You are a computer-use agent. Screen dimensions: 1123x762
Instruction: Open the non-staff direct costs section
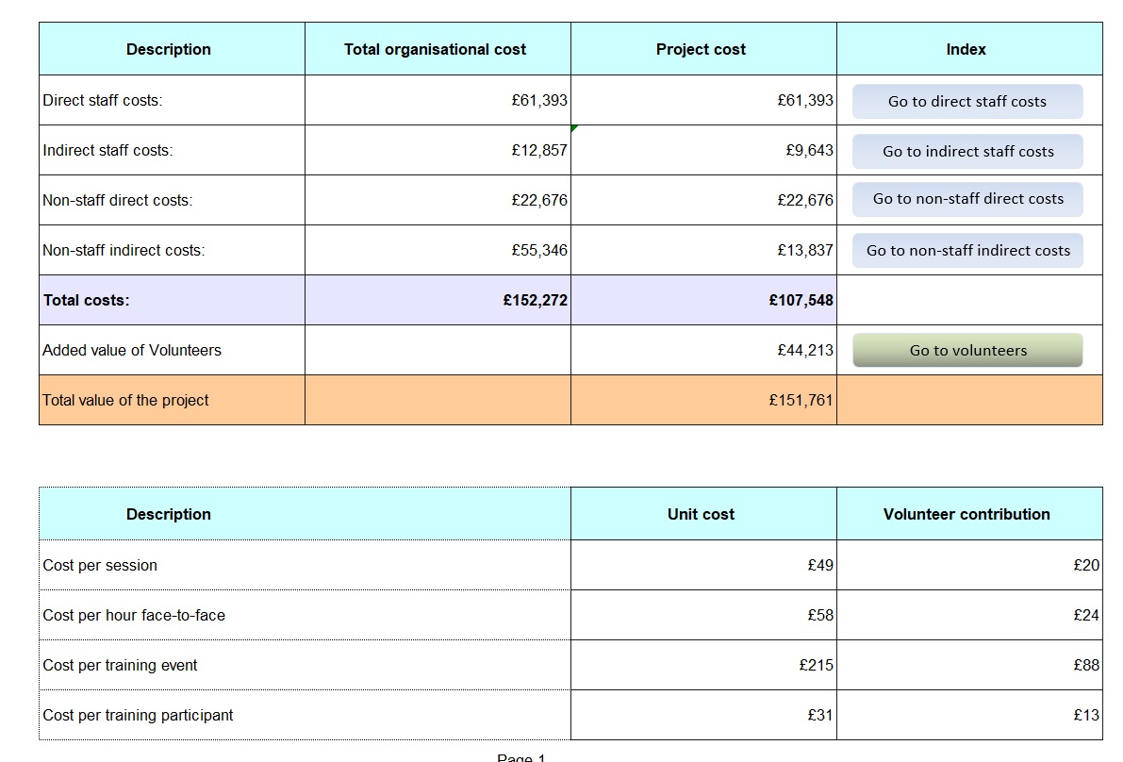click(x=966, y=199)
